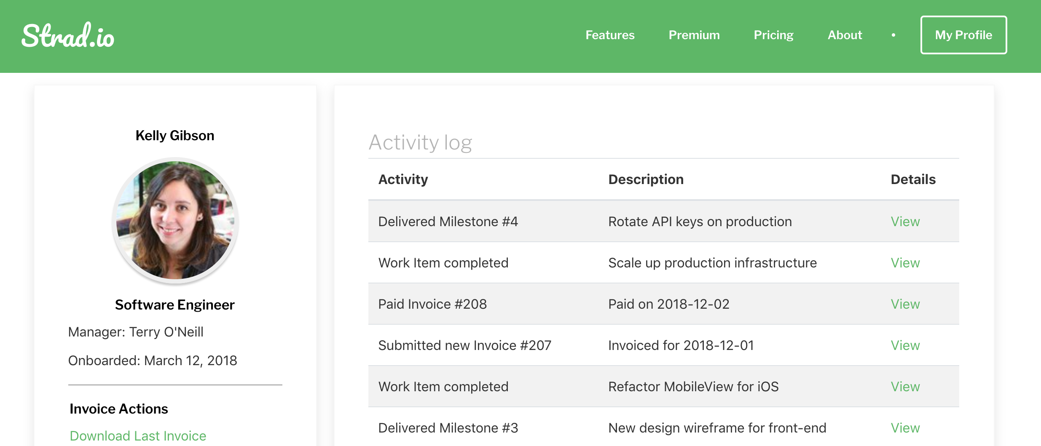Open the Features menu item

point(609,35)
